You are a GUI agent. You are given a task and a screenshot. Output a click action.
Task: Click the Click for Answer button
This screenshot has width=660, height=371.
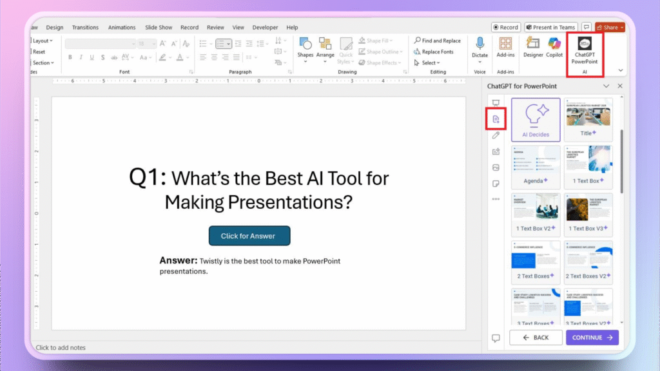[249, 236]
